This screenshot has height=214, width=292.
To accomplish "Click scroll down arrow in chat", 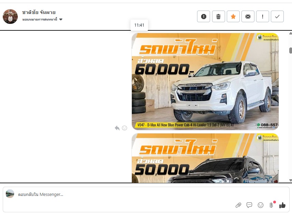I will pyautogui.click(x=291, y=180).
